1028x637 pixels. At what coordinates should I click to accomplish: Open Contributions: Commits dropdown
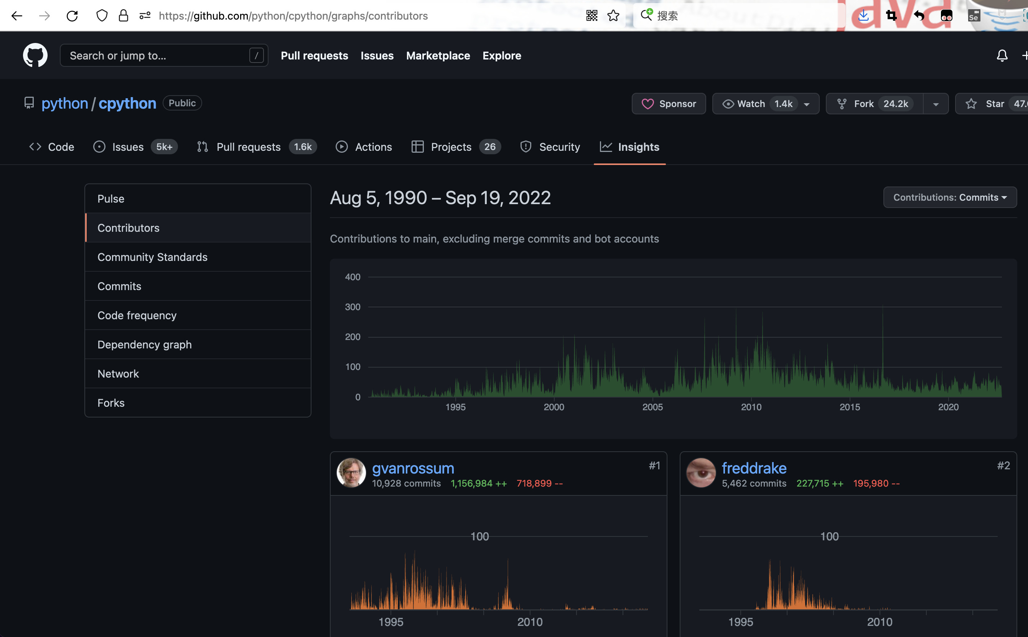click(x=950, y=197)
